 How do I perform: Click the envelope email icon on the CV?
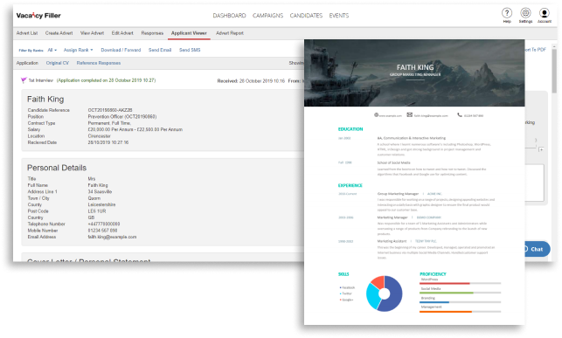(409, 115)
